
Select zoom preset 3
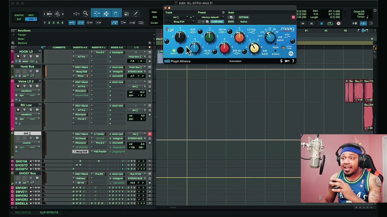point(54,23)
